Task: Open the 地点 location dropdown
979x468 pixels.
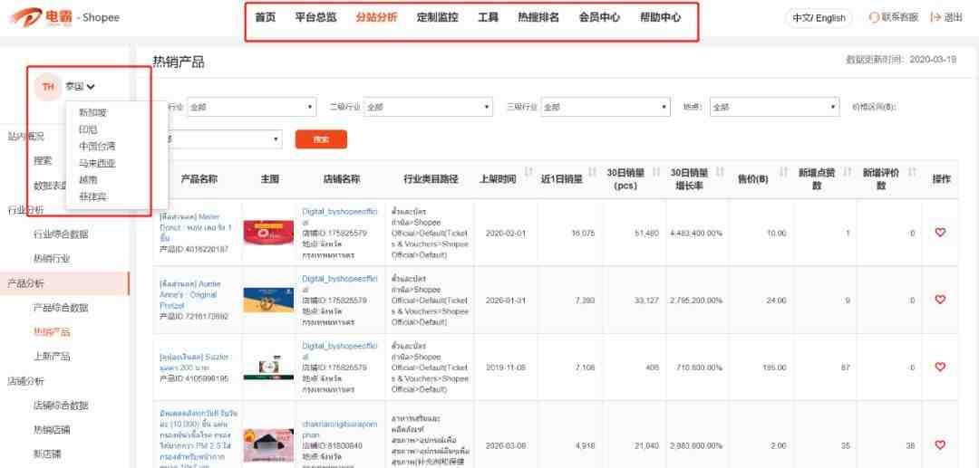Action: (774, 108)
